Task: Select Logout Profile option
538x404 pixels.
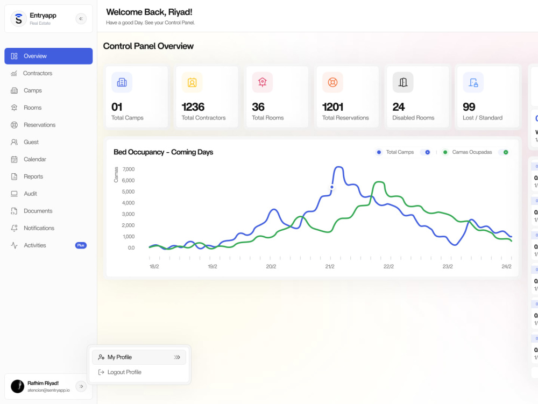Action: click(139, 372)
